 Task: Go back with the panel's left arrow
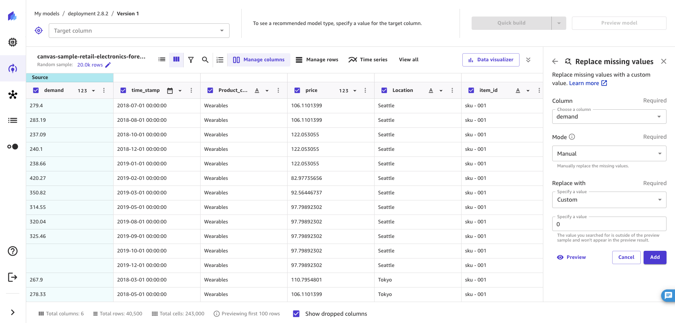[555, 61]
